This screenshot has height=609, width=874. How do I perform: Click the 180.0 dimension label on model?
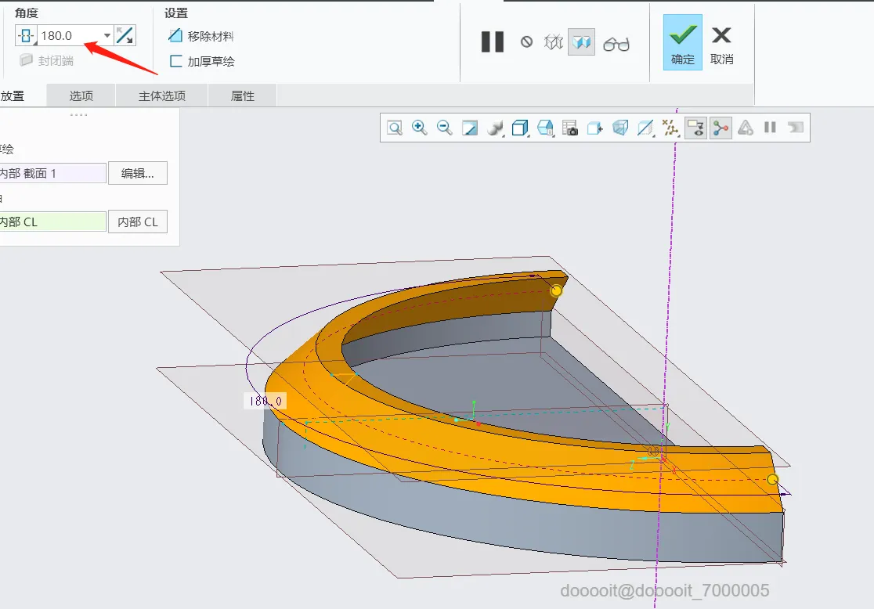pyautogui.click(x=265, y=401)
